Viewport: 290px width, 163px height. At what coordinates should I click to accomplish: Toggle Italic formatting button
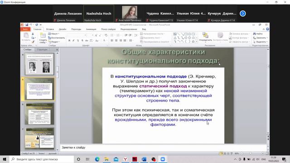click(x=73, y=40)
